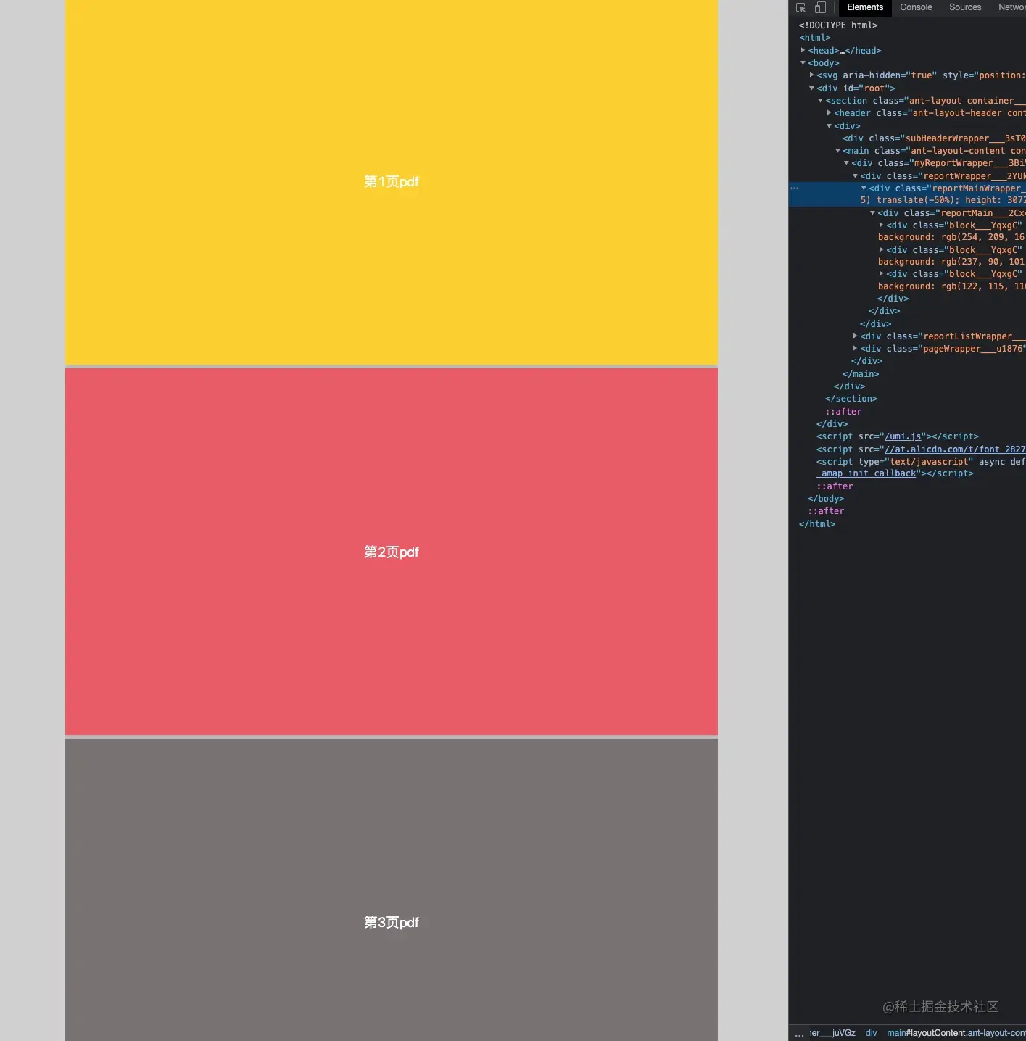
Task: Toggle the device toolbar icon
Action: click(820, 7)
